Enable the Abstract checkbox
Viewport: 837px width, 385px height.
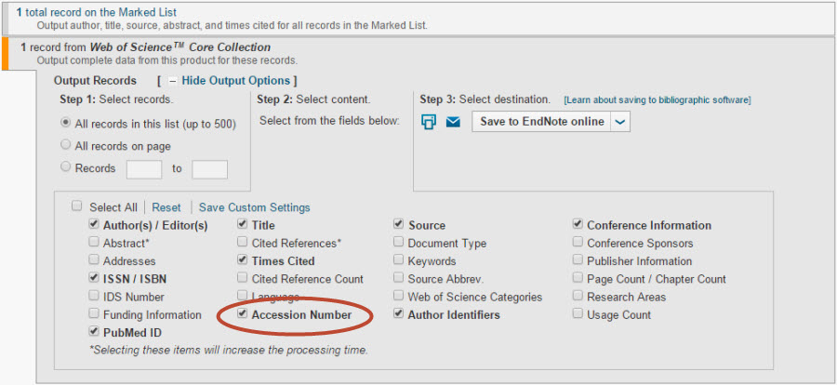tap(94, 243)
